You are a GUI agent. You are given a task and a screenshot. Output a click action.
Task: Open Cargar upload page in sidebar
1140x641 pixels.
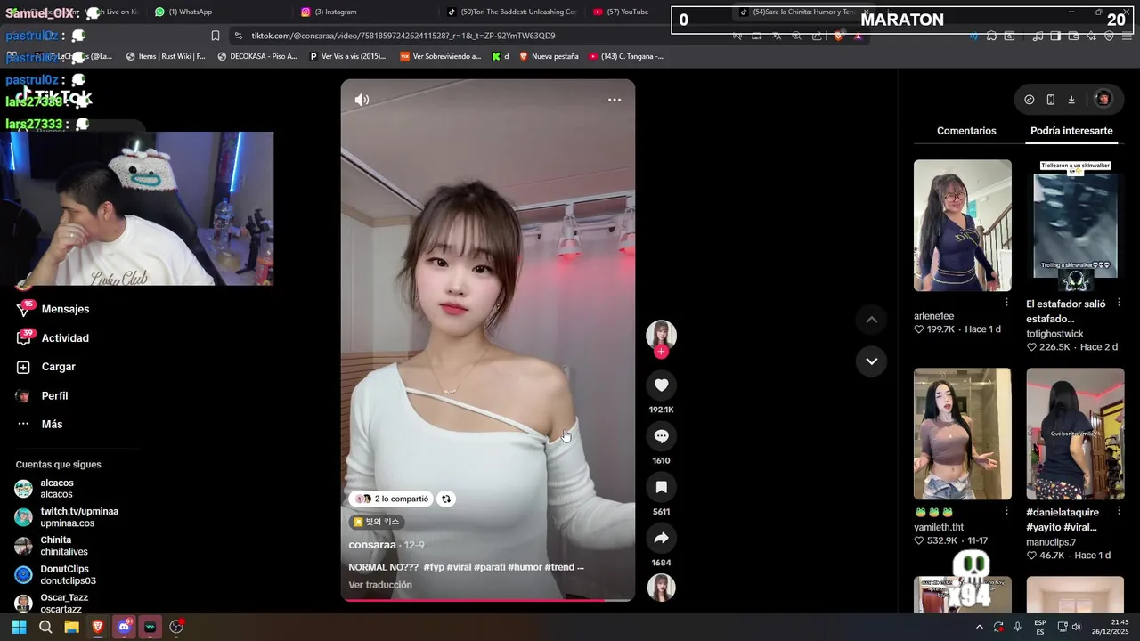tap(46, 367)
